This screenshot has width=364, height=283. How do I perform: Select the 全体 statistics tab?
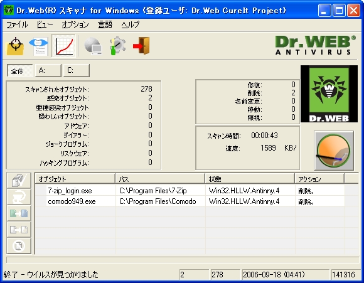19,70
